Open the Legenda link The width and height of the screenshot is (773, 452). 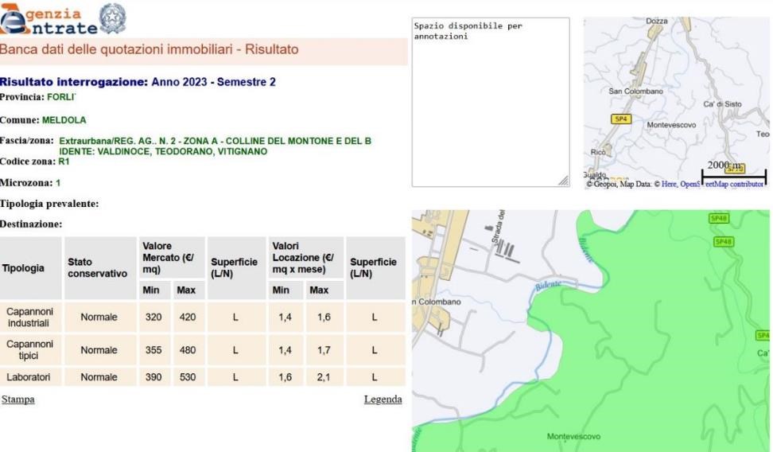click(383, 399)
